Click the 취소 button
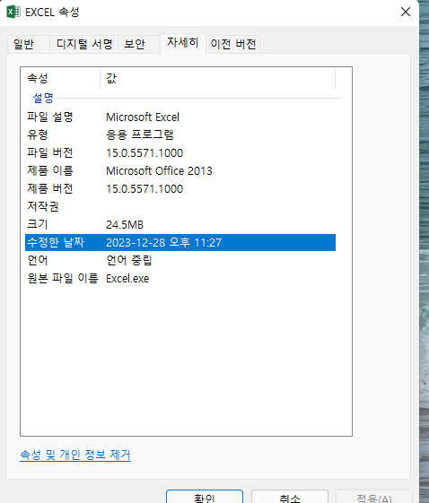 pyautogui.click(x=290, y=497)
